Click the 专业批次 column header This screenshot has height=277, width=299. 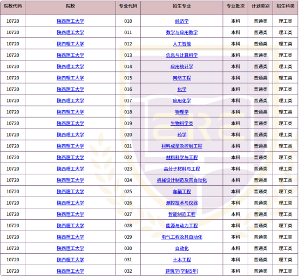click(x=235, y=8)
